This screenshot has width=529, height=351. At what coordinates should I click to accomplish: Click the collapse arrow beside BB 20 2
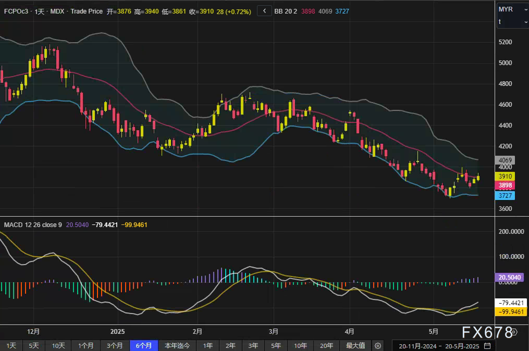coord(264,11)
